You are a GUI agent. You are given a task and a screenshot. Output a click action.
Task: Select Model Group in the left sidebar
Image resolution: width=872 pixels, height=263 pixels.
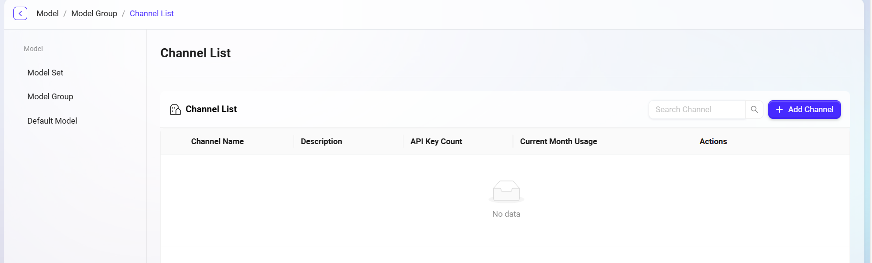pyautogui.click(x=50, y=96)
